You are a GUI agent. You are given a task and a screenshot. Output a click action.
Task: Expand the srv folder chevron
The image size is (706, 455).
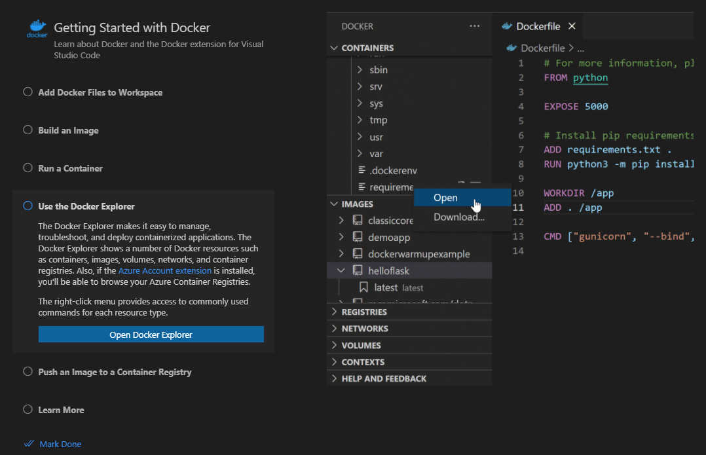(x=360, y=86)
